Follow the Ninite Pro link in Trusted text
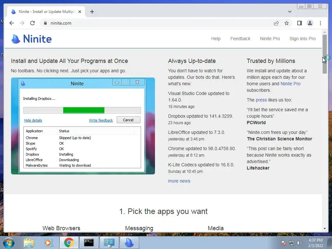This screenshot has height=249, width=332. [x=290, y=84]
